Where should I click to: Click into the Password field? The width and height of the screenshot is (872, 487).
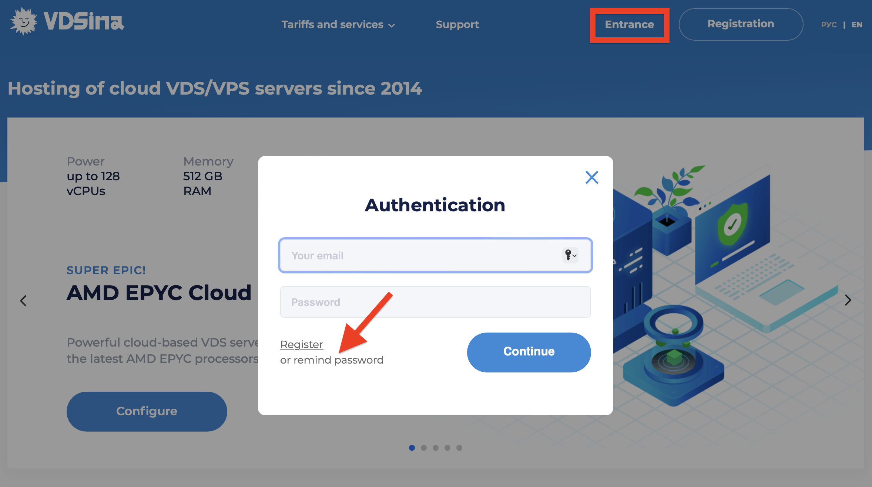(435, 302)
